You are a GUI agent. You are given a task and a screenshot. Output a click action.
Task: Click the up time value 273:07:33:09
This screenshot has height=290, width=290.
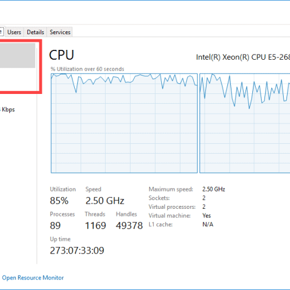tap(77, 251)
